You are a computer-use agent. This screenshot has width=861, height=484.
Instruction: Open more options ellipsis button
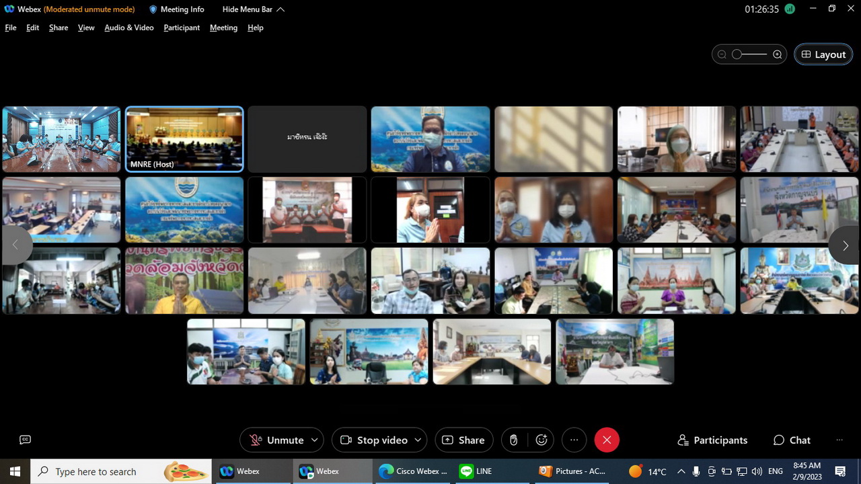click(x=574, y=440)
